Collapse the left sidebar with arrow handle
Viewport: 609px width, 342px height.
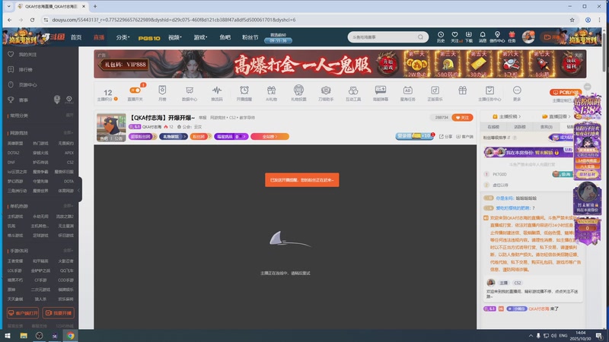[x=79, y=190]
